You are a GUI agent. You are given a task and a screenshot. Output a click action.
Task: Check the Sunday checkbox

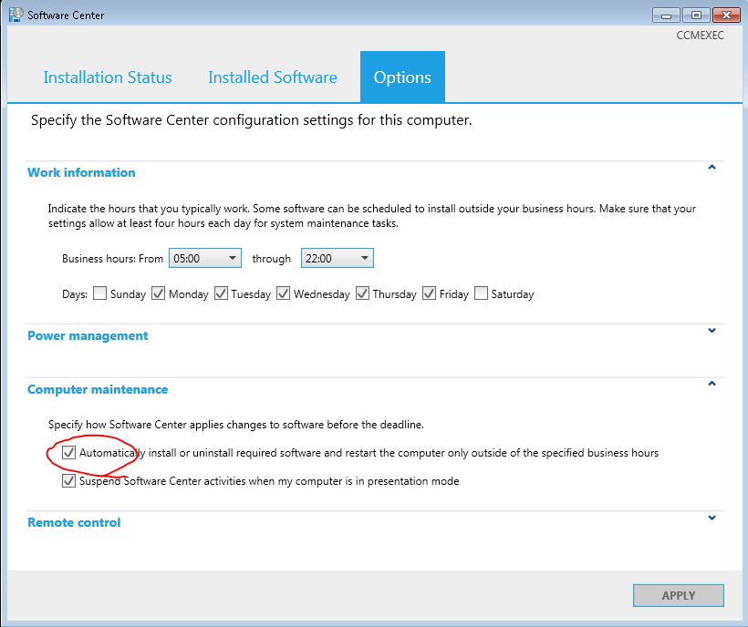[x=99, y=293]
